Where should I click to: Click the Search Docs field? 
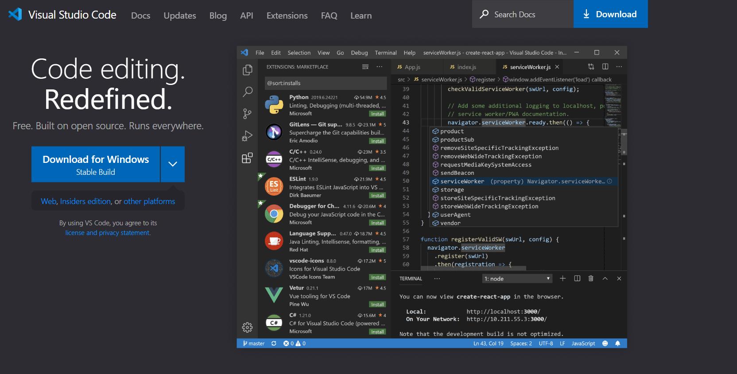523,14
